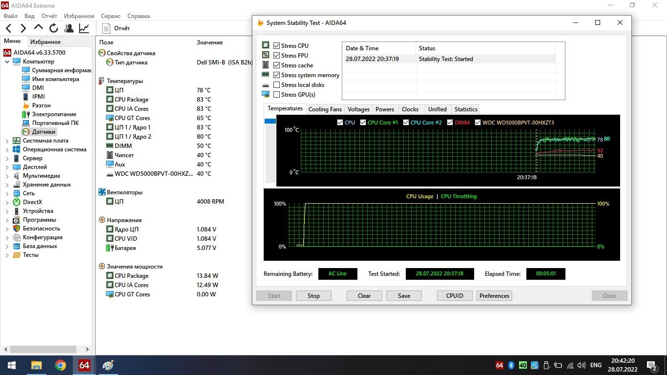Expand the Сервер tree node
Screen dimensions: 667x375
[7, 158]
